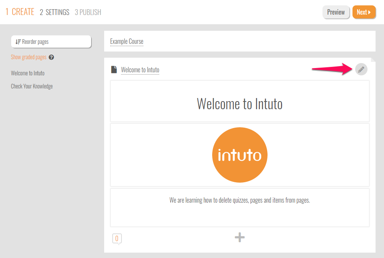Click the plus icon to add content
Image resolution: width=384 pixels, height=258 pixels.
(240, 238)
